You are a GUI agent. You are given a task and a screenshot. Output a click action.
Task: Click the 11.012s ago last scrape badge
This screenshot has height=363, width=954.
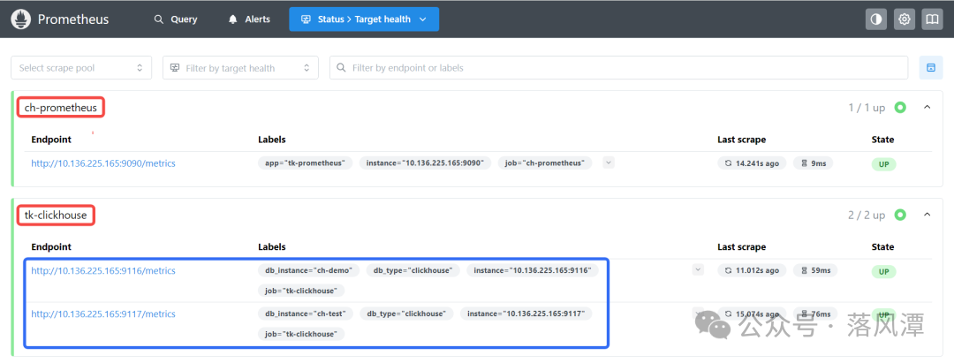coord(752,270)
